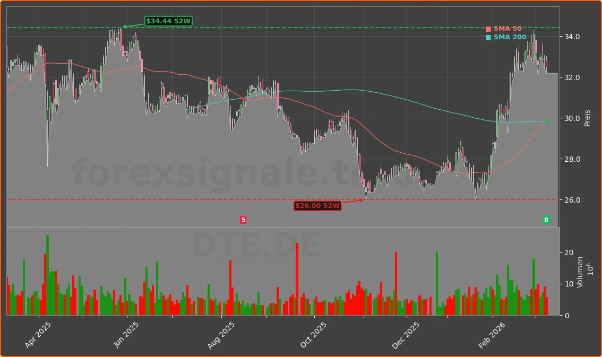Click the DTE.DE symbol watermark

tap(255, 245)
